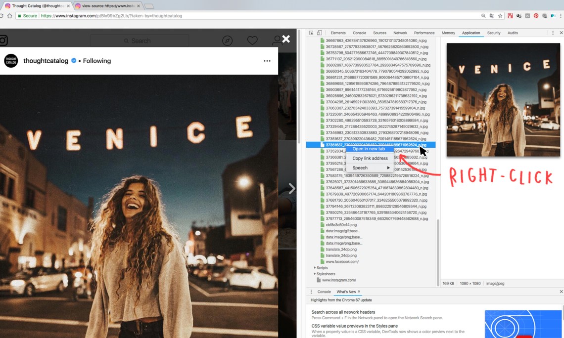Close the view-source browser tab

point(139,6)
